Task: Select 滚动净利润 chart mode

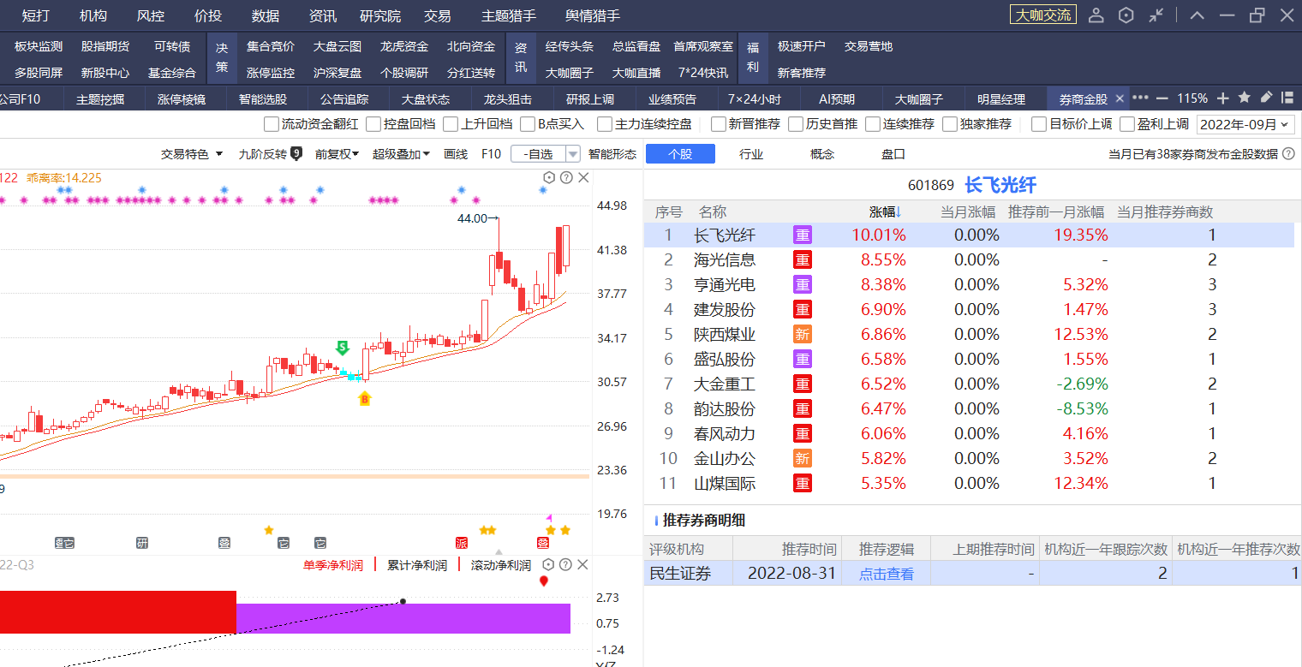Action: click(501, 565)
